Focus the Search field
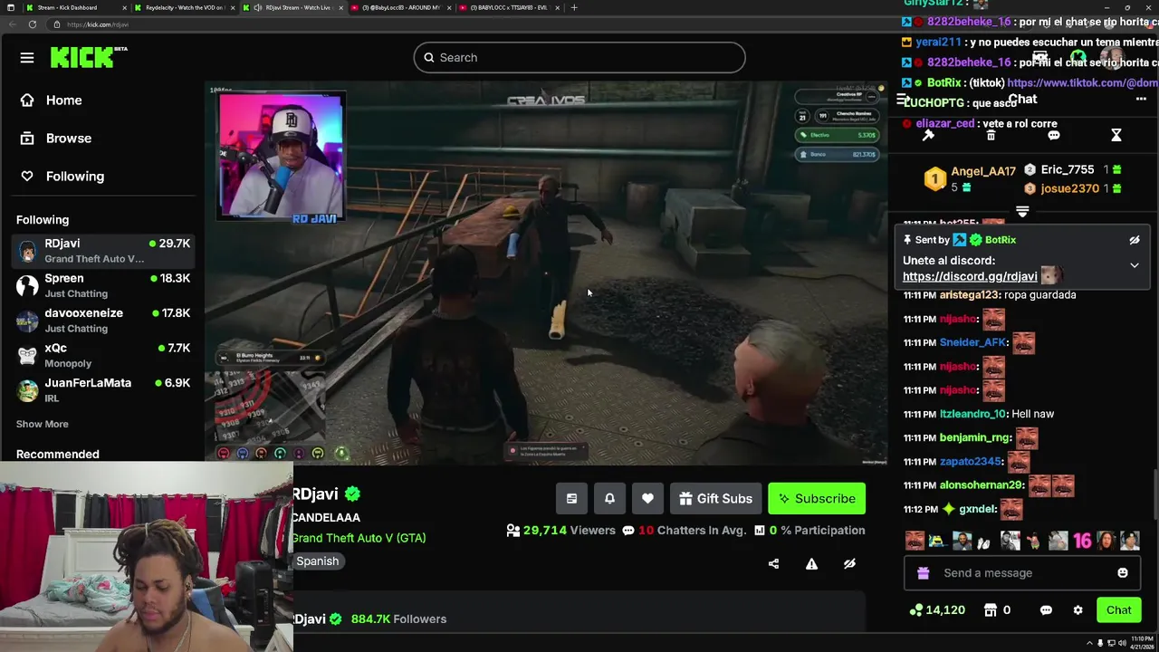Image resolution: width=1159 pixels, height=652 pixels. click(x=579, y=58)
